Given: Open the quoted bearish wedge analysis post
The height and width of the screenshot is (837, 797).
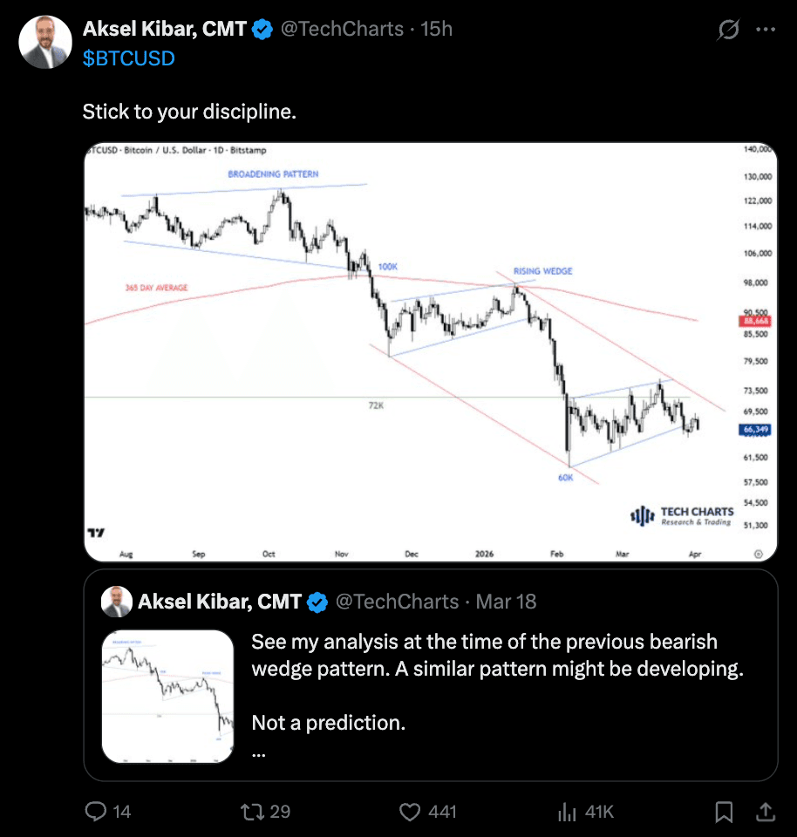Looking at the screenshot, I should pos(497,671).
